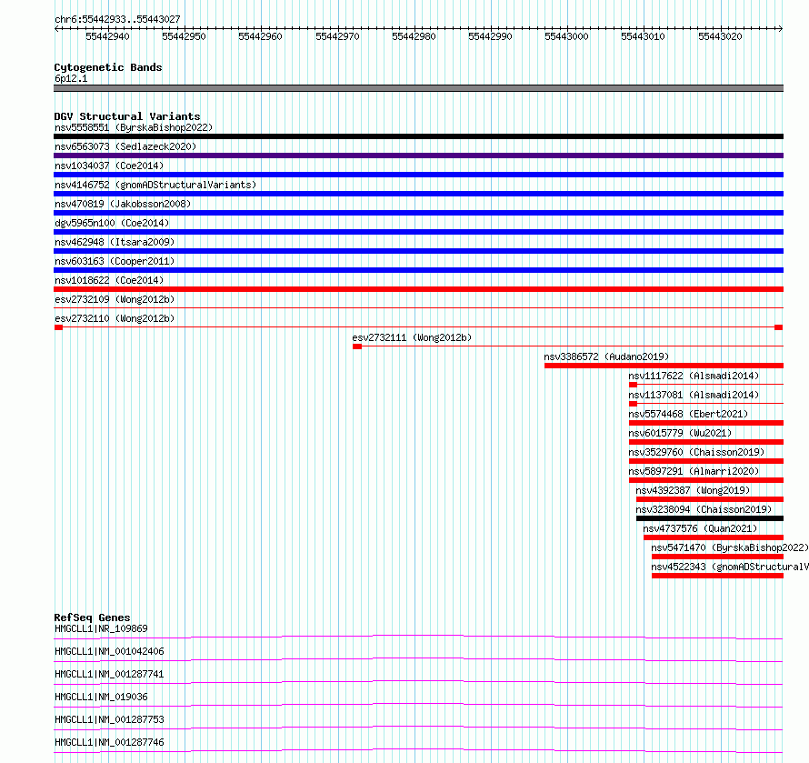Click the nsv5558551 (ByrskaBishop2022) label
This screenshot has height=763, width=809.
[134, 127]
